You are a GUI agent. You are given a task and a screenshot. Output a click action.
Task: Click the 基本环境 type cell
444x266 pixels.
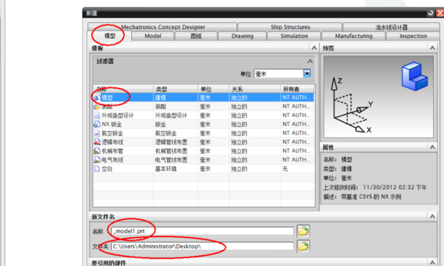pyautogui.click(x=165, y=169)
